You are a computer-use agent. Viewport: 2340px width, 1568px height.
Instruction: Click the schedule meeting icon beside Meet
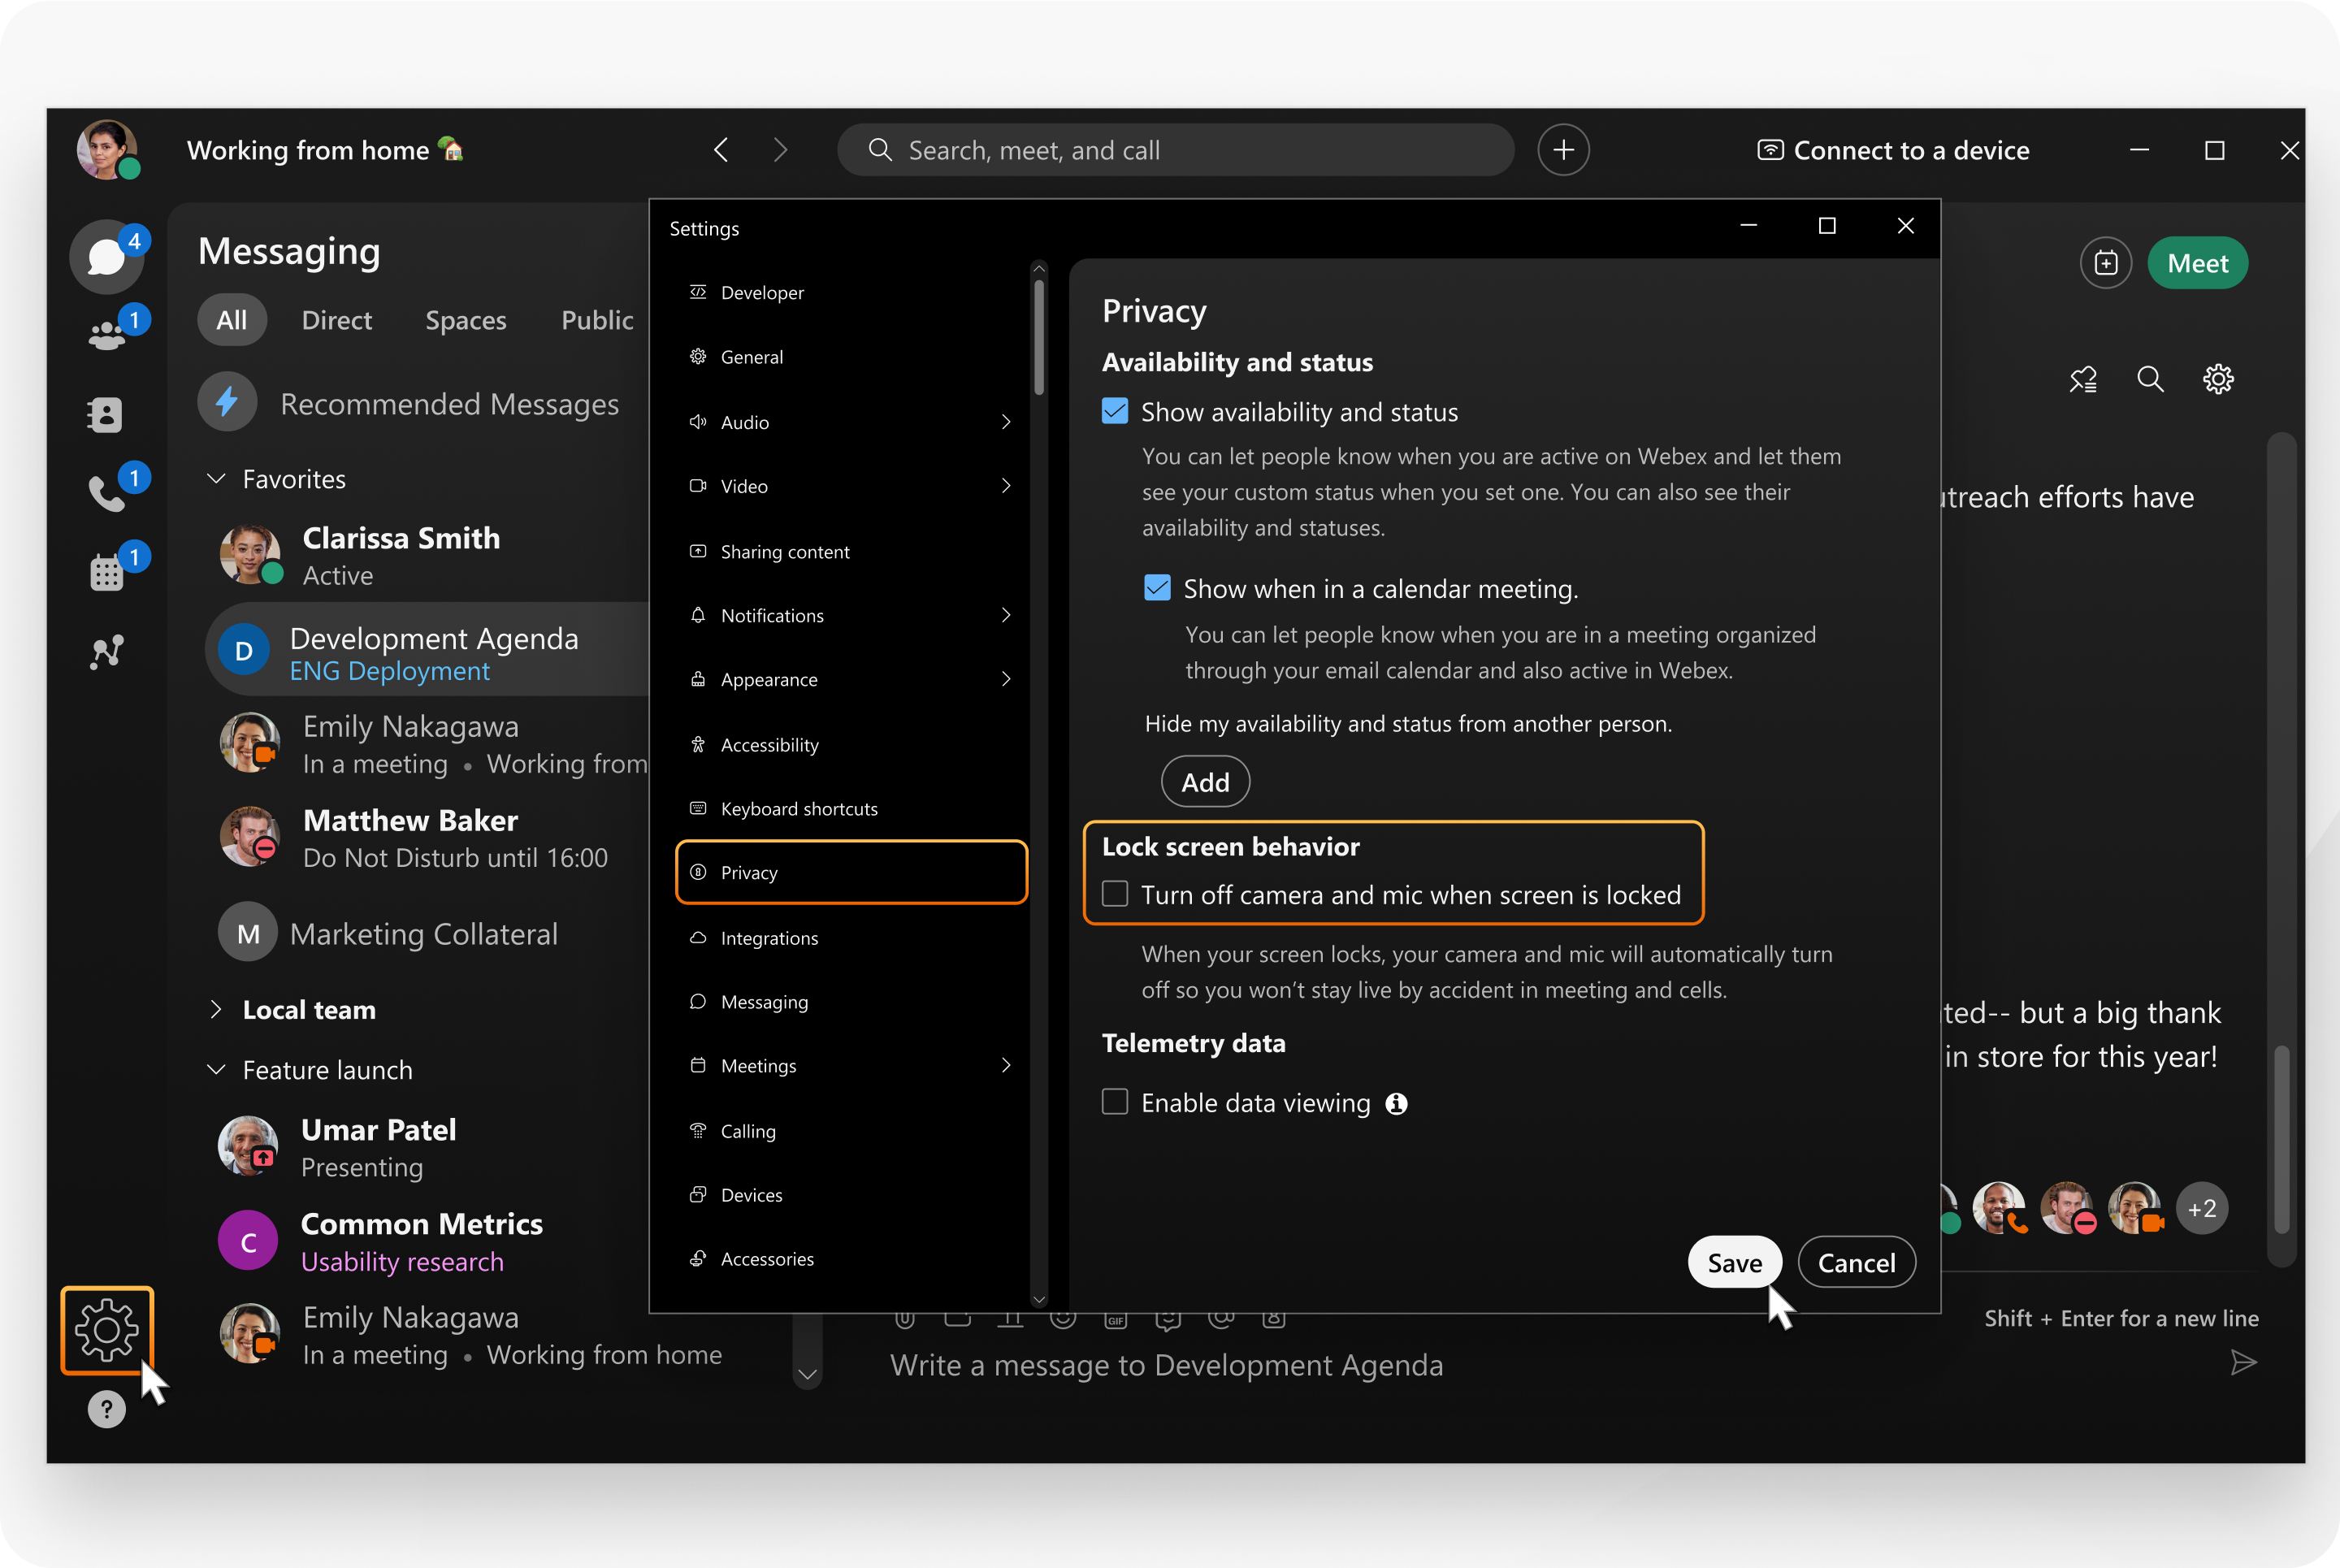tap(2105, 264)
